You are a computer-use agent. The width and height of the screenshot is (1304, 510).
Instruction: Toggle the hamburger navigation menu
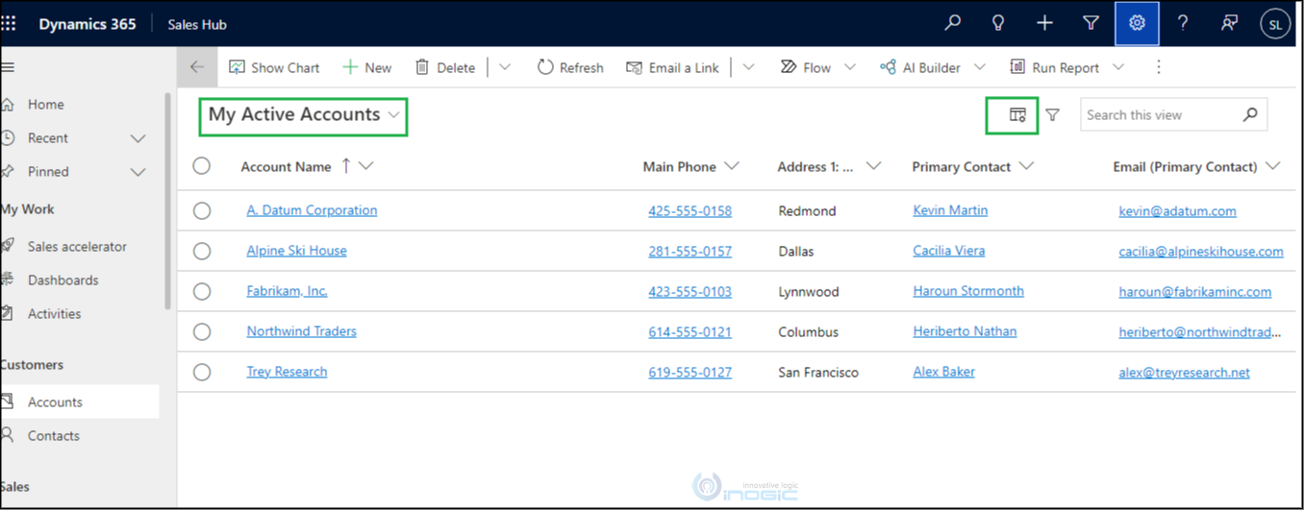(x=9, y=67)
